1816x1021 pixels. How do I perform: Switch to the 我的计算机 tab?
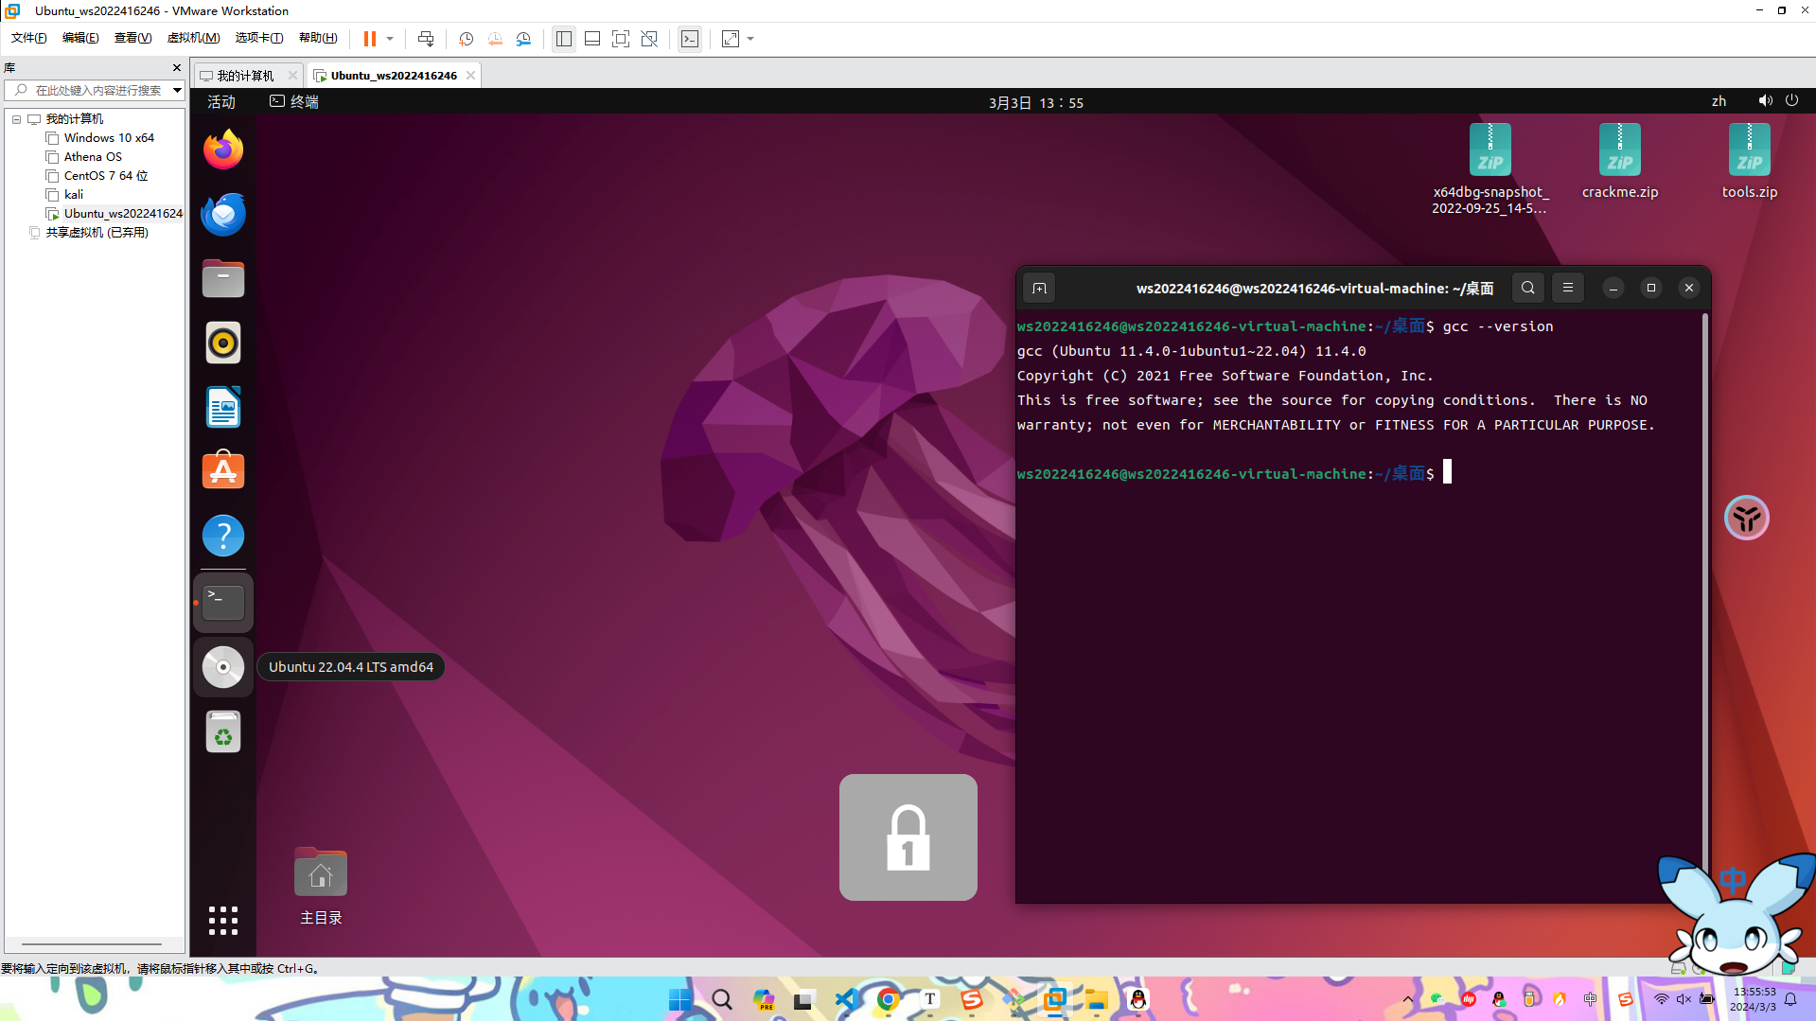[x=244, y=76]
